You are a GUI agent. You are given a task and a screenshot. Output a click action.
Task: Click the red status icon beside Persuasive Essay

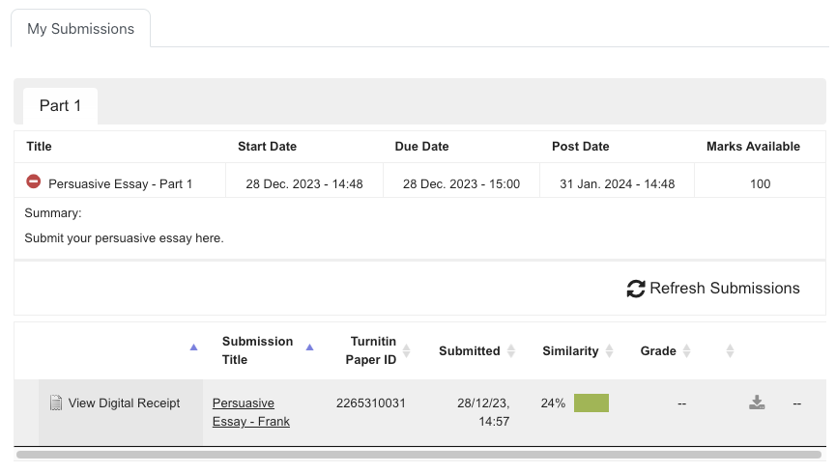(x=33, y=181)
